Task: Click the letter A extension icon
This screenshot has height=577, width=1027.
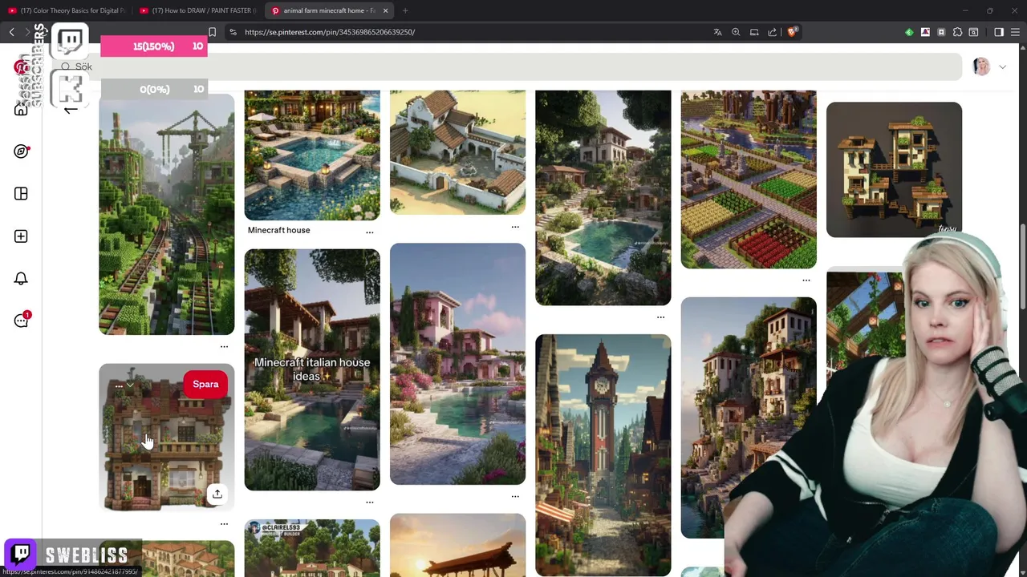Action: click(x=925, y=32)
